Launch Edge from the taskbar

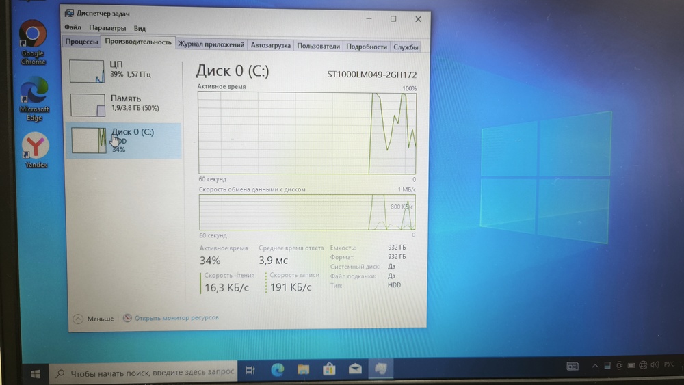coord(277,370)
